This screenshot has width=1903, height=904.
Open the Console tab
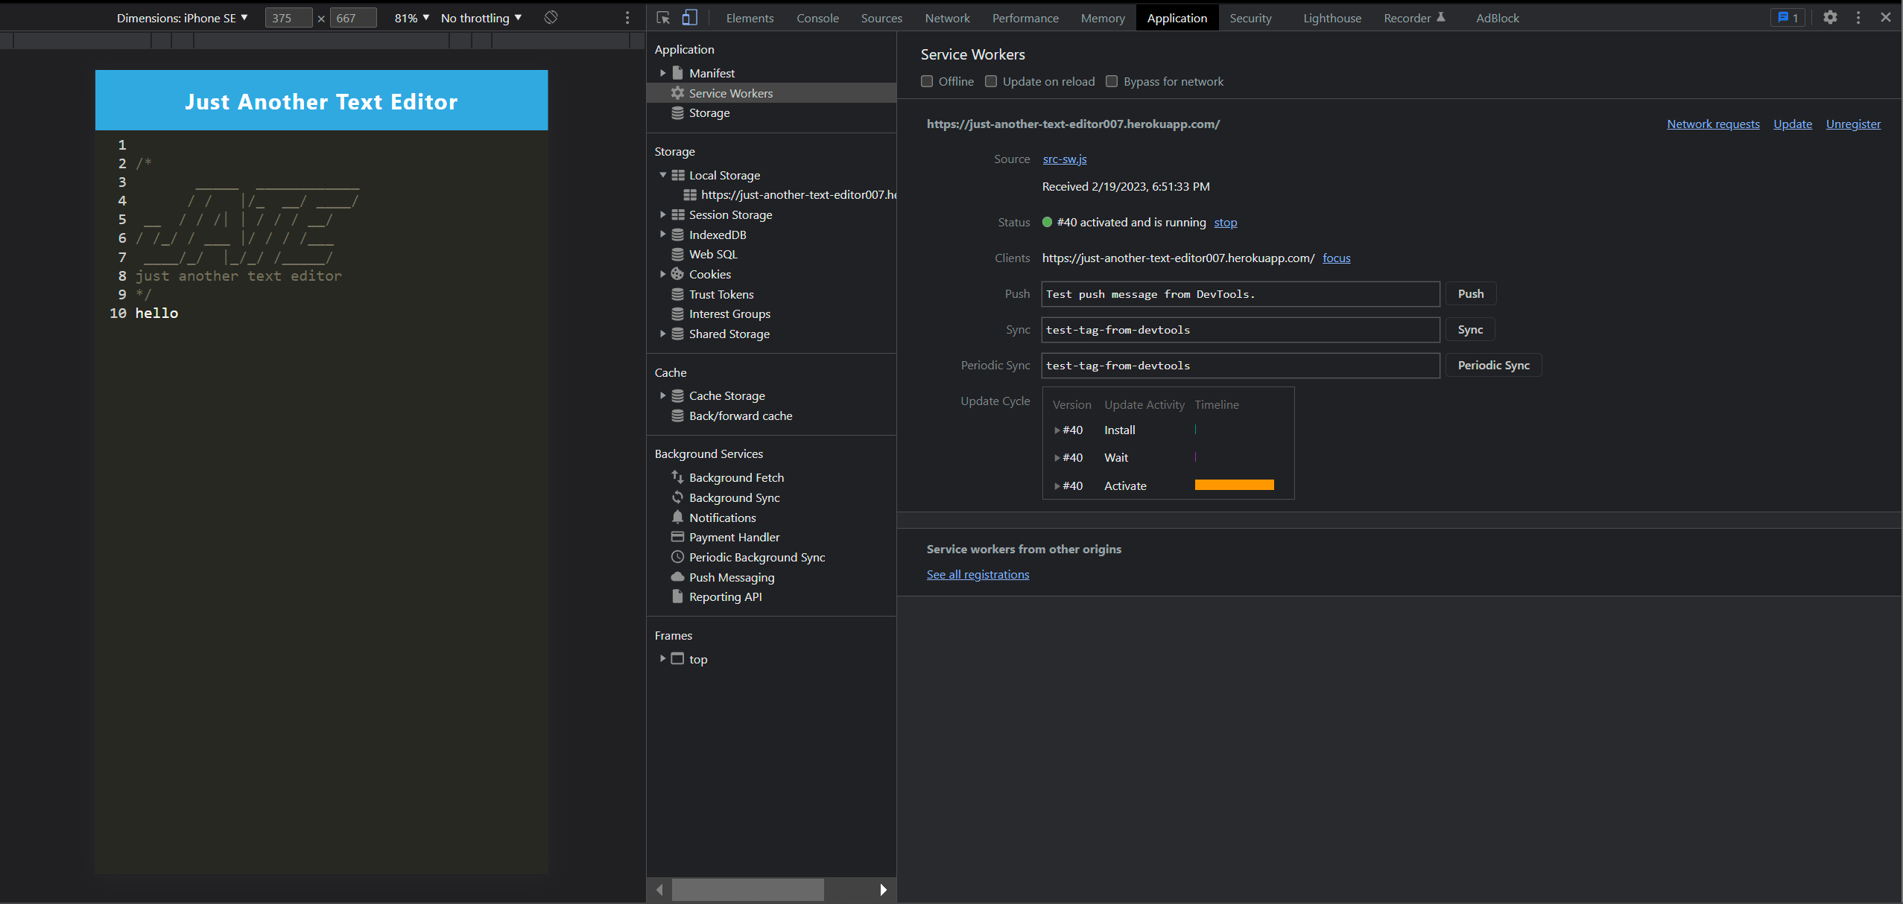tap(817, 18)
